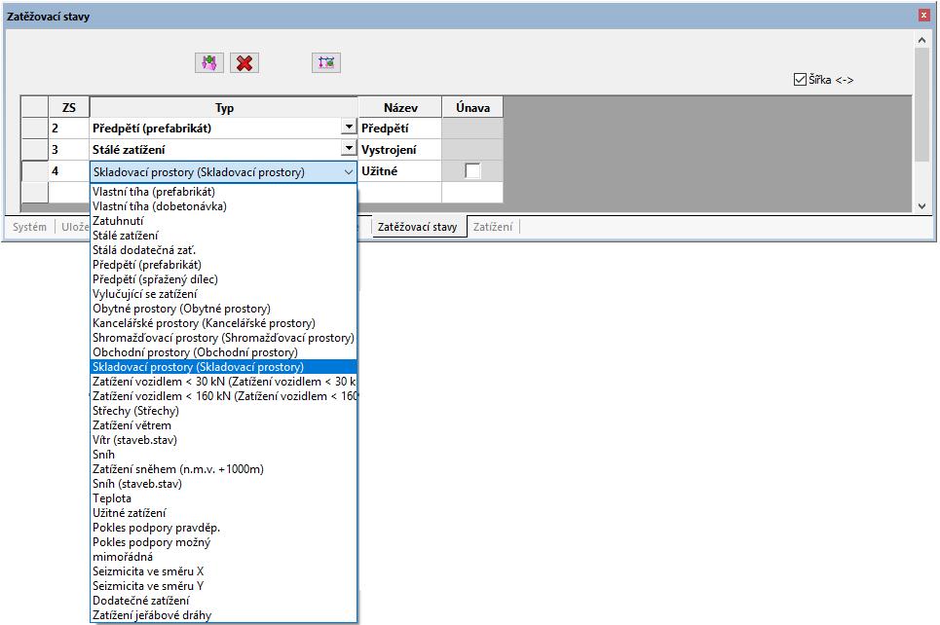The width and height of the screenshot is (940, 625).
Task: Pick Seizmicita ve směru Y
Action: point(224,586)
